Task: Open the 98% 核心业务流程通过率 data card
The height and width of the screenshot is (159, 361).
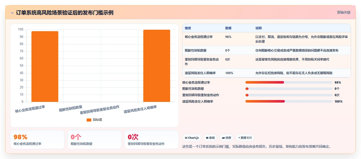Action: [x=37, y=140]
